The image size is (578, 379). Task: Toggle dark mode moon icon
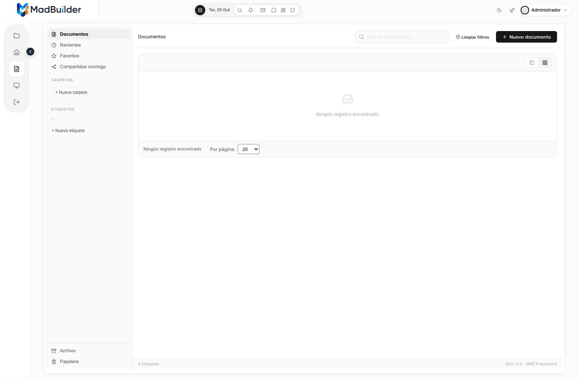point(499,10)
